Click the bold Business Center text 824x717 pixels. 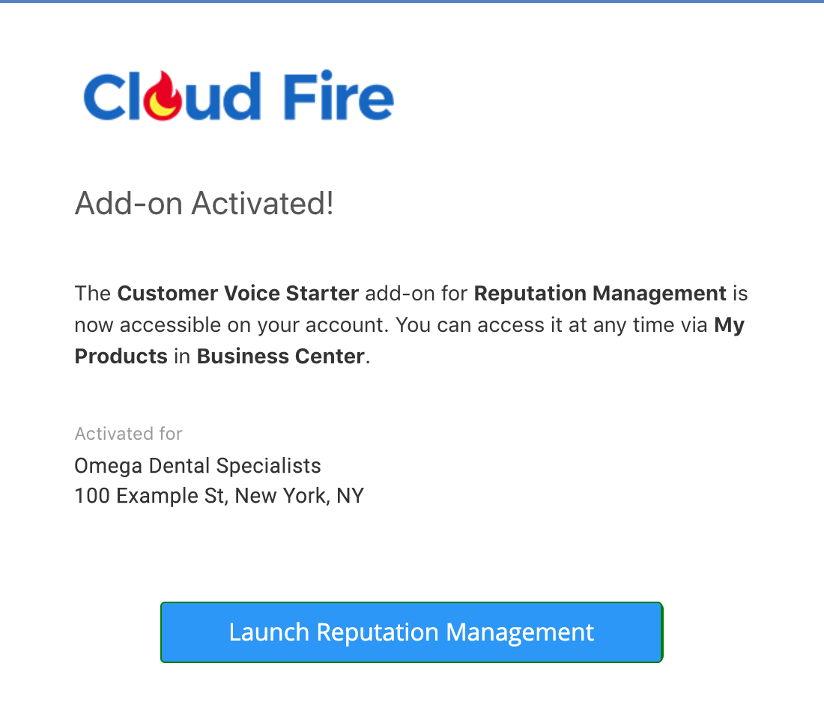pos(281,357)
